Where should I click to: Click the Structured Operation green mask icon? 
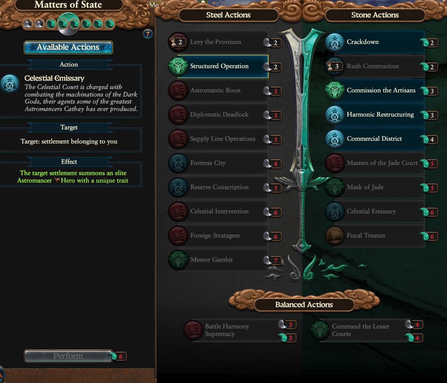(178, 66)
